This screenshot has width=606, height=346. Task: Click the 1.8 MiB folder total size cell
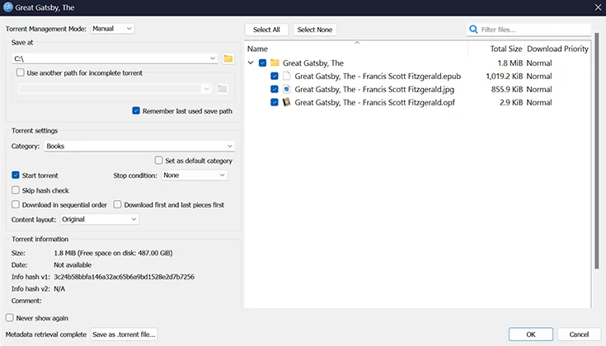(510, 63)
